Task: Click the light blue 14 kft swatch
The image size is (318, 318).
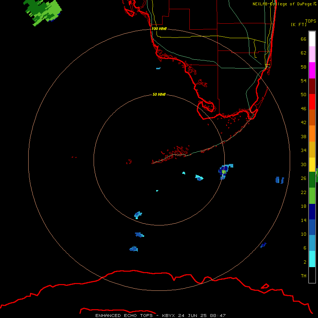Action: [312, 243]
